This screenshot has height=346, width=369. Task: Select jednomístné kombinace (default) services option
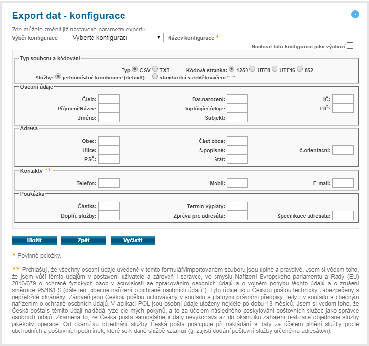[x=59, y=76]
